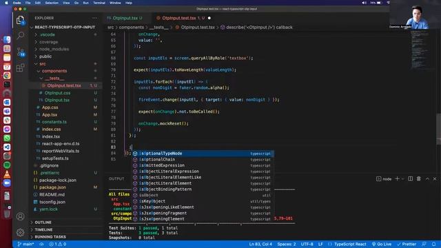Change encoding via UTF-8
441x248 pixels.
click(307, 244)
